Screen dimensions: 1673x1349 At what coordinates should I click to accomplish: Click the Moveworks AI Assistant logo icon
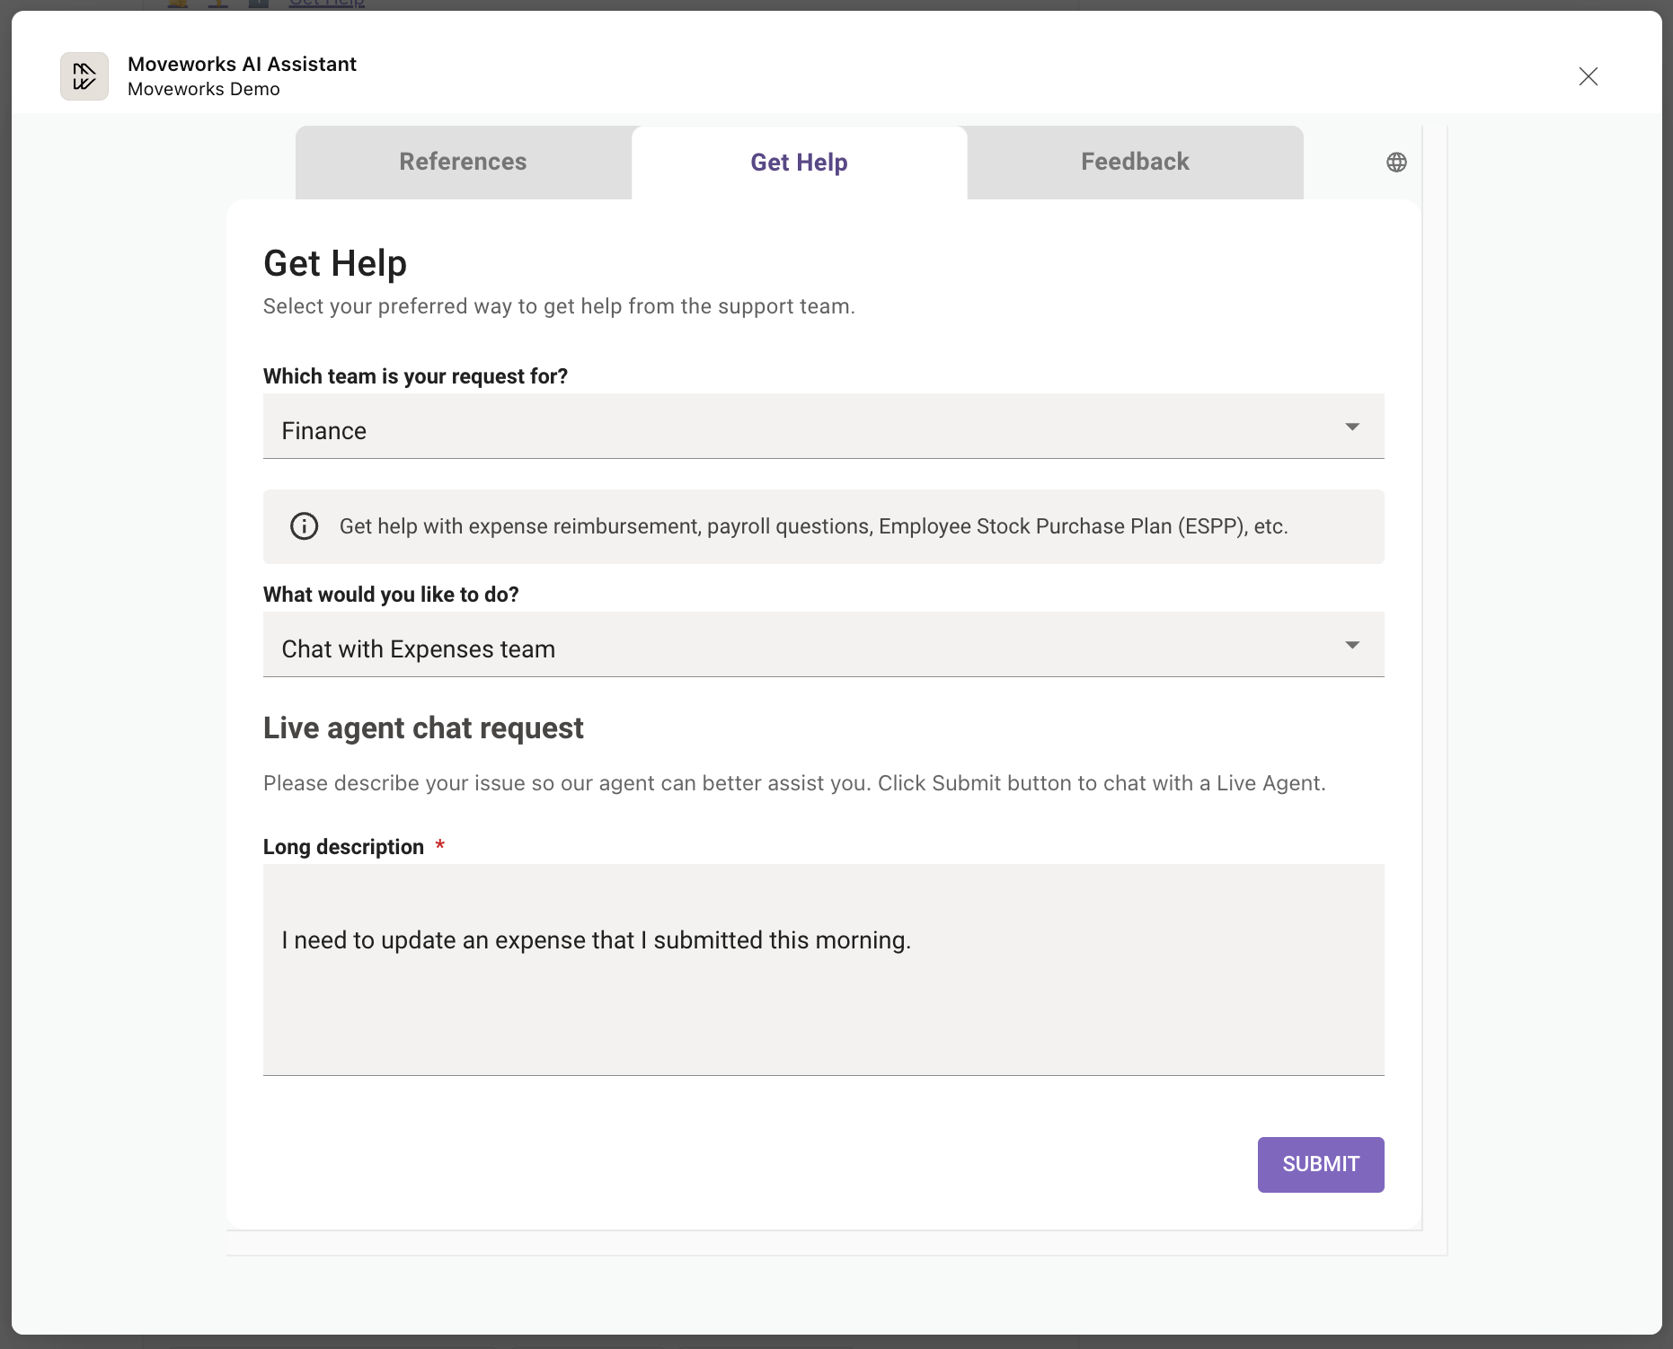click(84, 76)
